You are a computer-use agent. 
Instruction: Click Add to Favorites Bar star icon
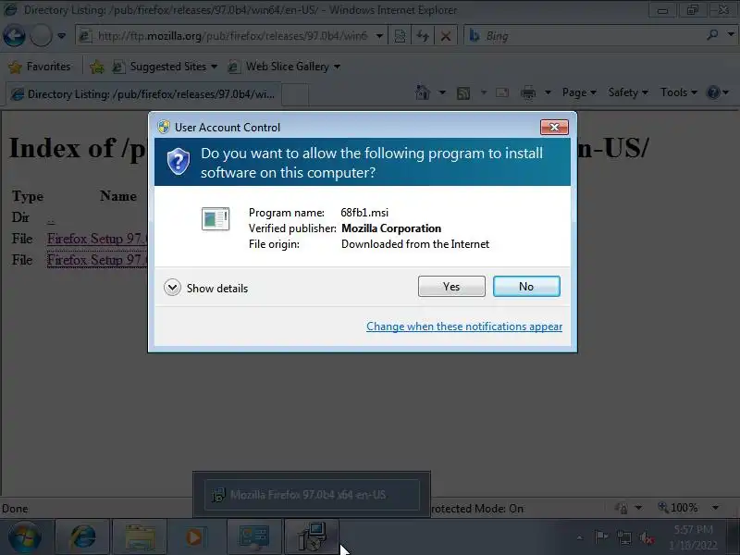97,67
